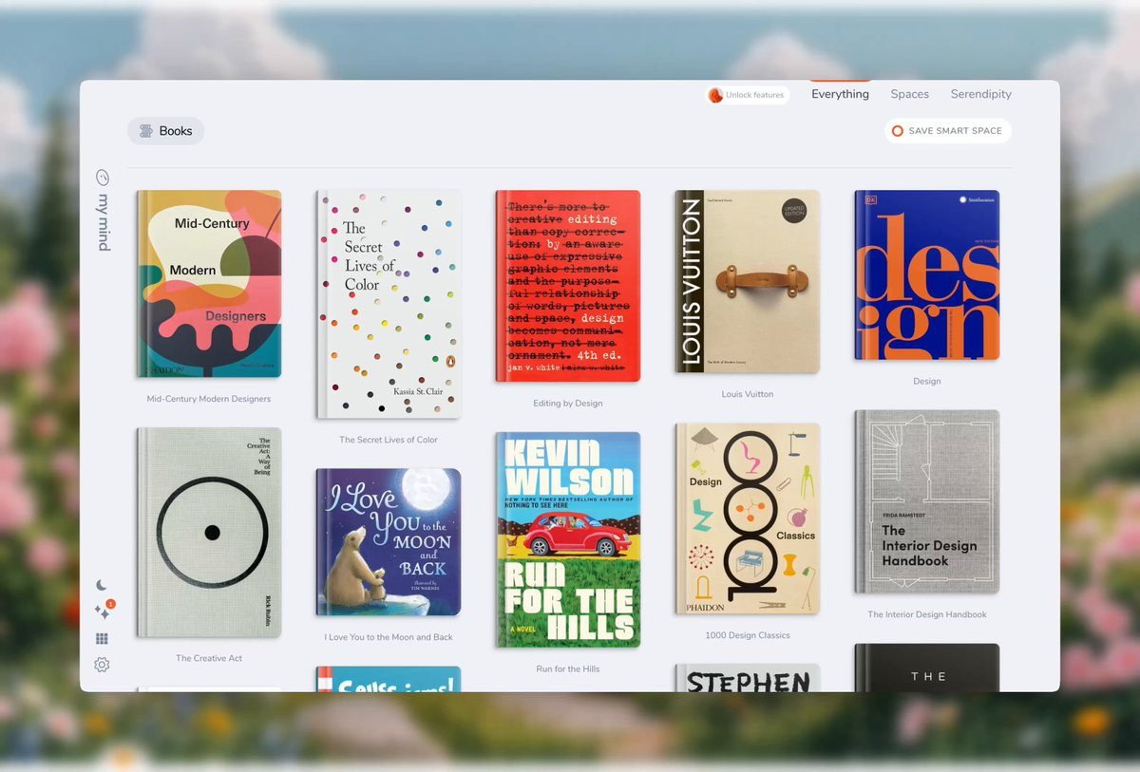Open settings gear icon
This screenshot has height=772, width=1140.
point(102,666)
